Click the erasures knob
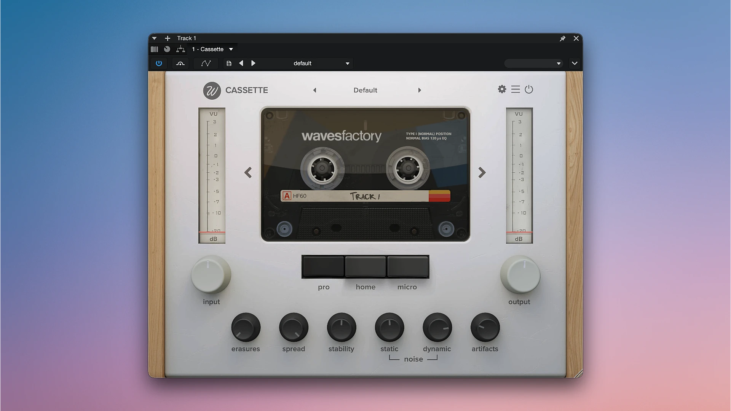Screen dimensions: 731x411 [x=246, y=327]
